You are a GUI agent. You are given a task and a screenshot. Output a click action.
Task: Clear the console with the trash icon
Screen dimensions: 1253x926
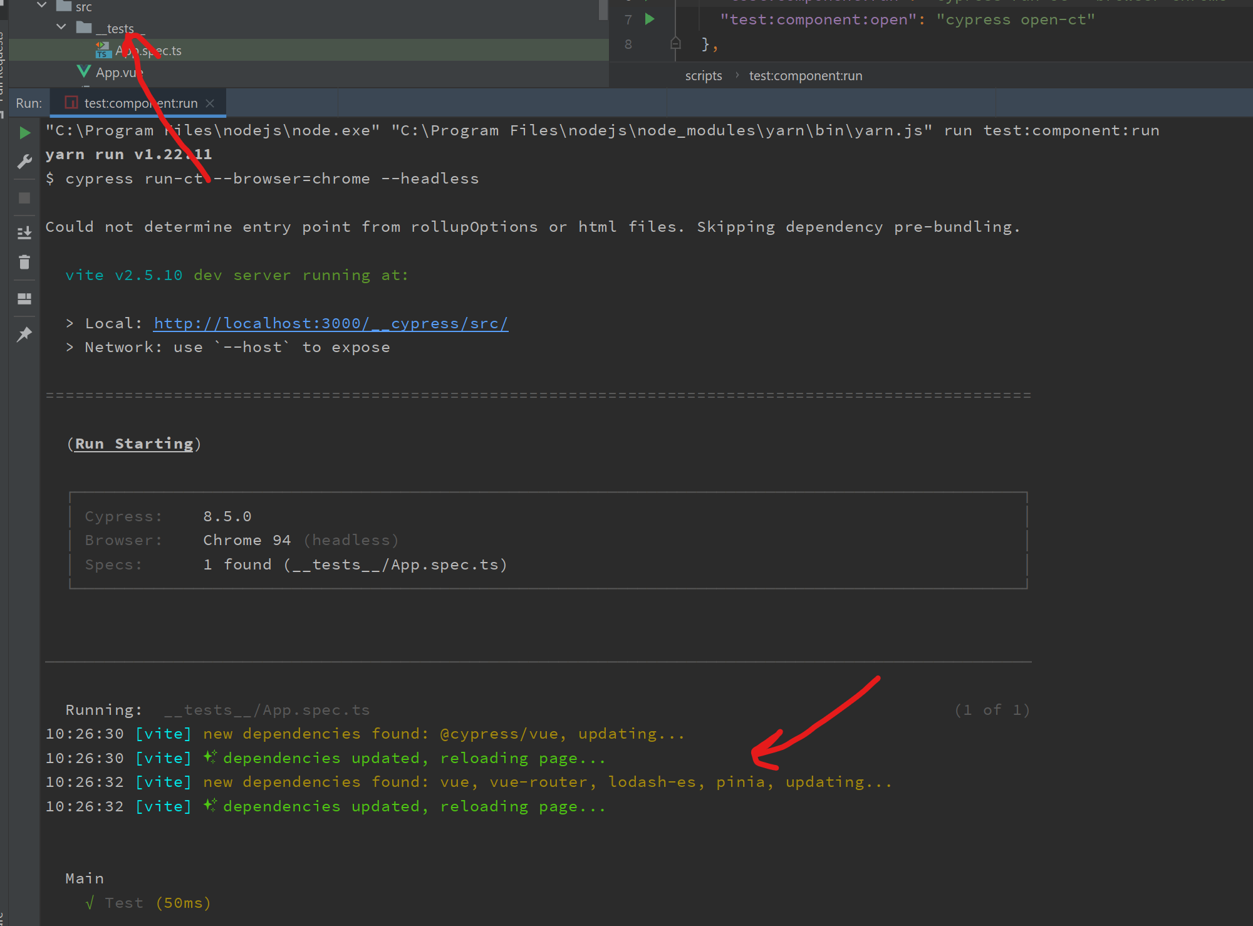pyautogui.click(x=25, y=262)
